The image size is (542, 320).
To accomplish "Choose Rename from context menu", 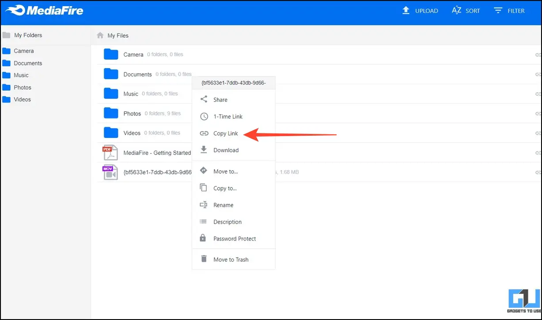I will tap(234, 205).
